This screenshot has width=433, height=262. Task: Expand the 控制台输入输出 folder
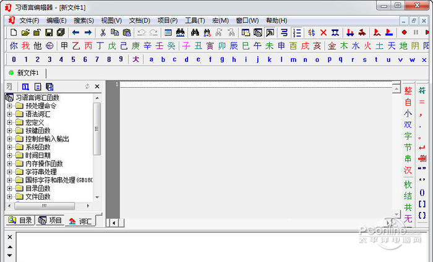[x=9, y=139]
